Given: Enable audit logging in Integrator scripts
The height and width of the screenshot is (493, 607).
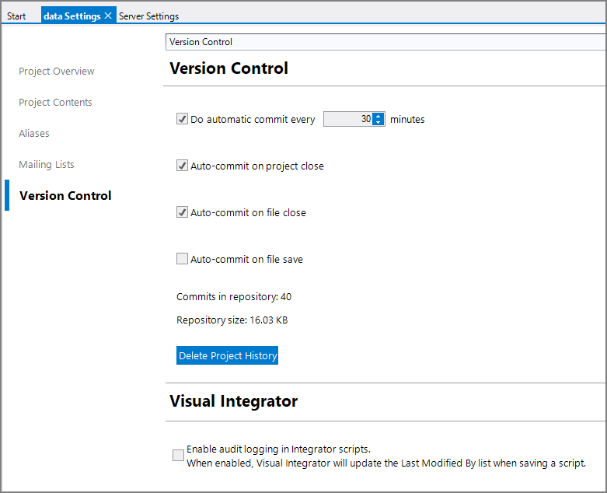Looking at the screenshot, I should point(178,455).
